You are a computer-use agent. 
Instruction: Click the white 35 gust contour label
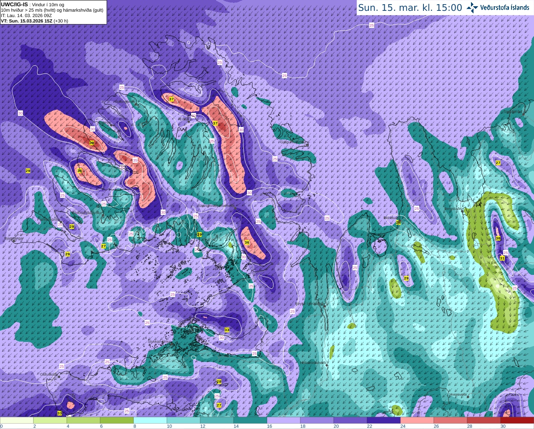click(135, 160)
